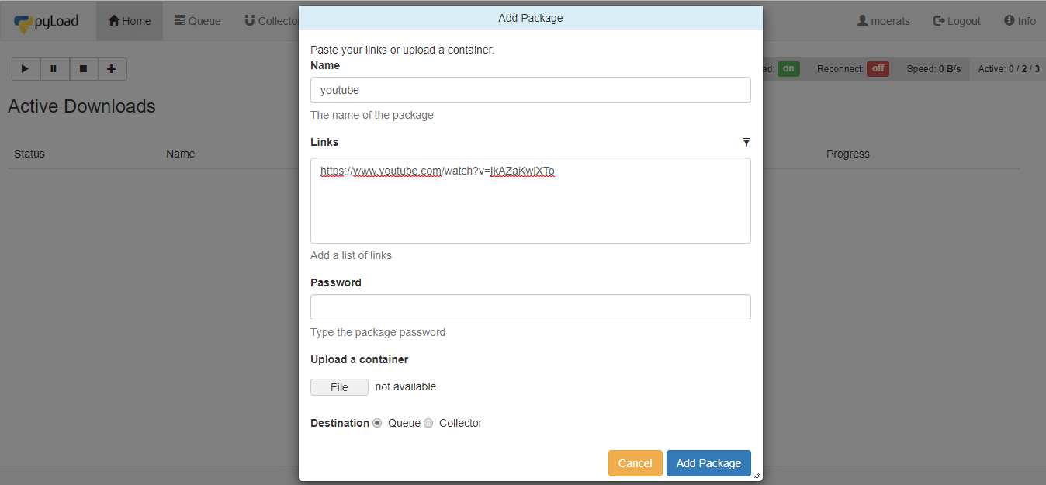Click the blue Add Package button
The height and width of the screenshot is (485, 1046).
pos(708,463)
